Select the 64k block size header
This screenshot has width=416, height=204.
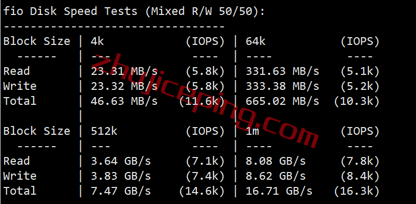255,41
